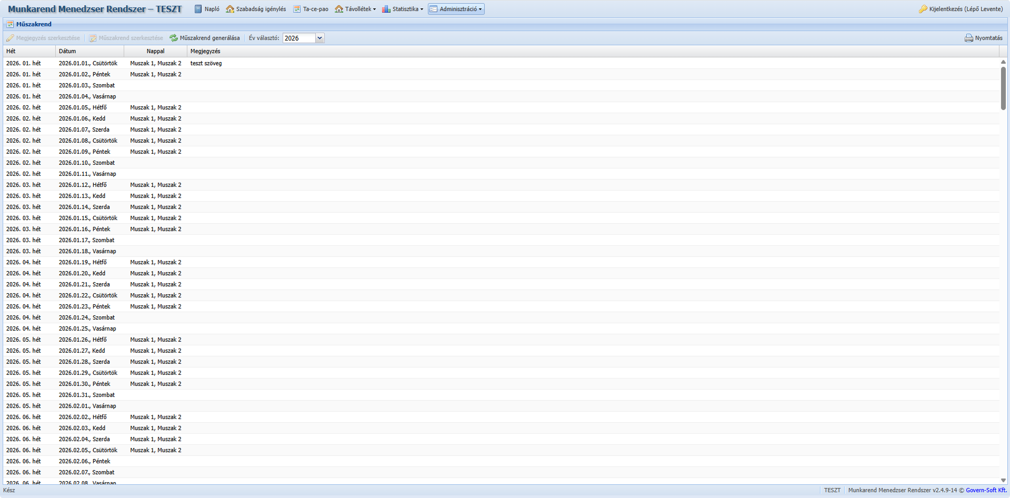Select the 2026.01.01. Csütörtök row
This screenshot has width=1010, height=498.
[88, 63]
